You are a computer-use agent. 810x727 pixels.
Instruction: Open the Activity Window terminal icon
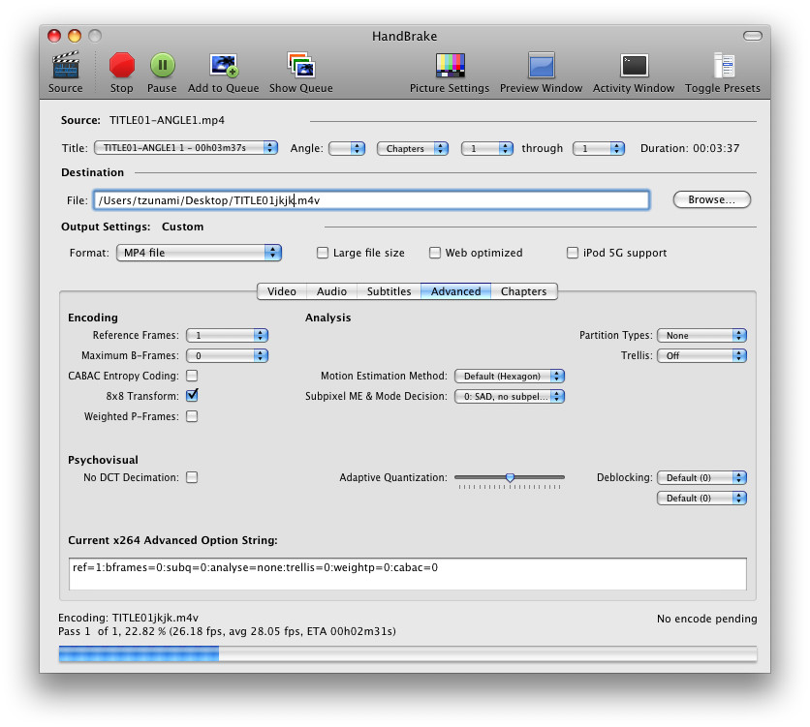(x=634, y=66)
